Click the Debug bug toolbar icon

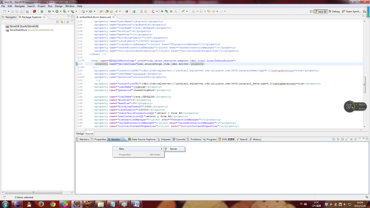point(49,11)
